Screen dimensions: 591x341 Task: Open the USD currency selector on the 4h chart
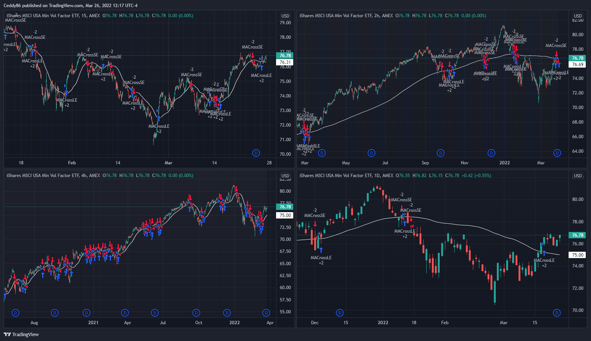pos(285,176)
